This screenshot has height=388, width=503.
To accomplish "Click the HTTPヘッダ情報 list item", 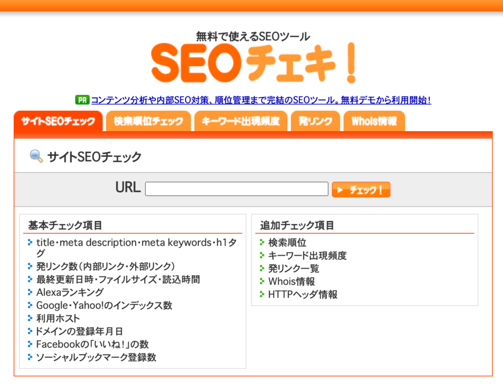I will pyautogui.click(x=303, y=294).
